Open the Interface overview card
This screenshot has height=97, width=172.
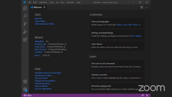(x=117, y=76)
